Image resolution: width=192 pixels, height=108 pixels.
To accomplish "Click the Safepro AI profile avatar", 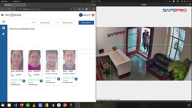I will 81,15.
